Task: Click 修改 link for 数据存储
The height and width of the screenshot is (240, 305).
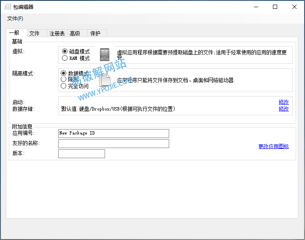Action: 283,109
